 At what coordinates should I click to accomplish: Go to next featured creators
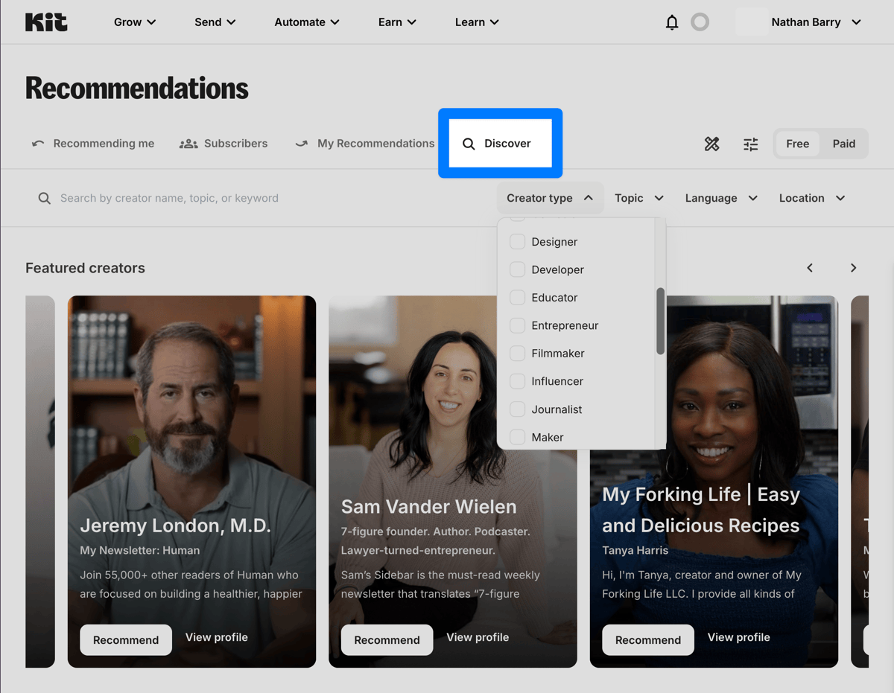(853, 268)
